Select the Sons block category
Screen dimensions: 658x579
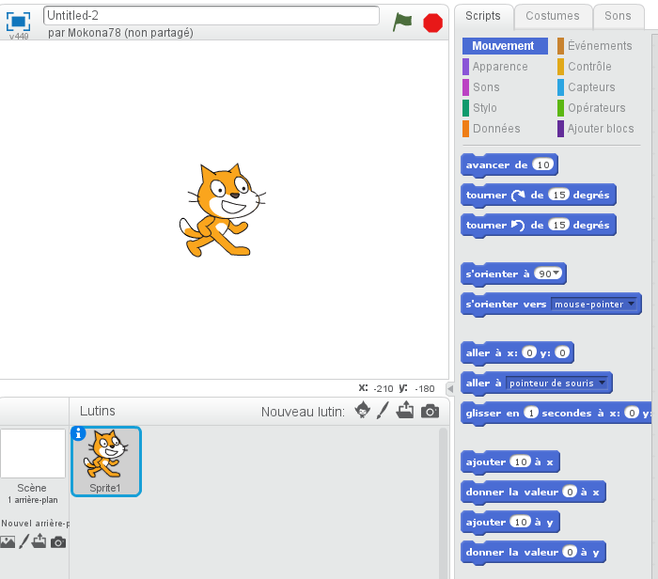pyautogui.click(x=481, y=87)
